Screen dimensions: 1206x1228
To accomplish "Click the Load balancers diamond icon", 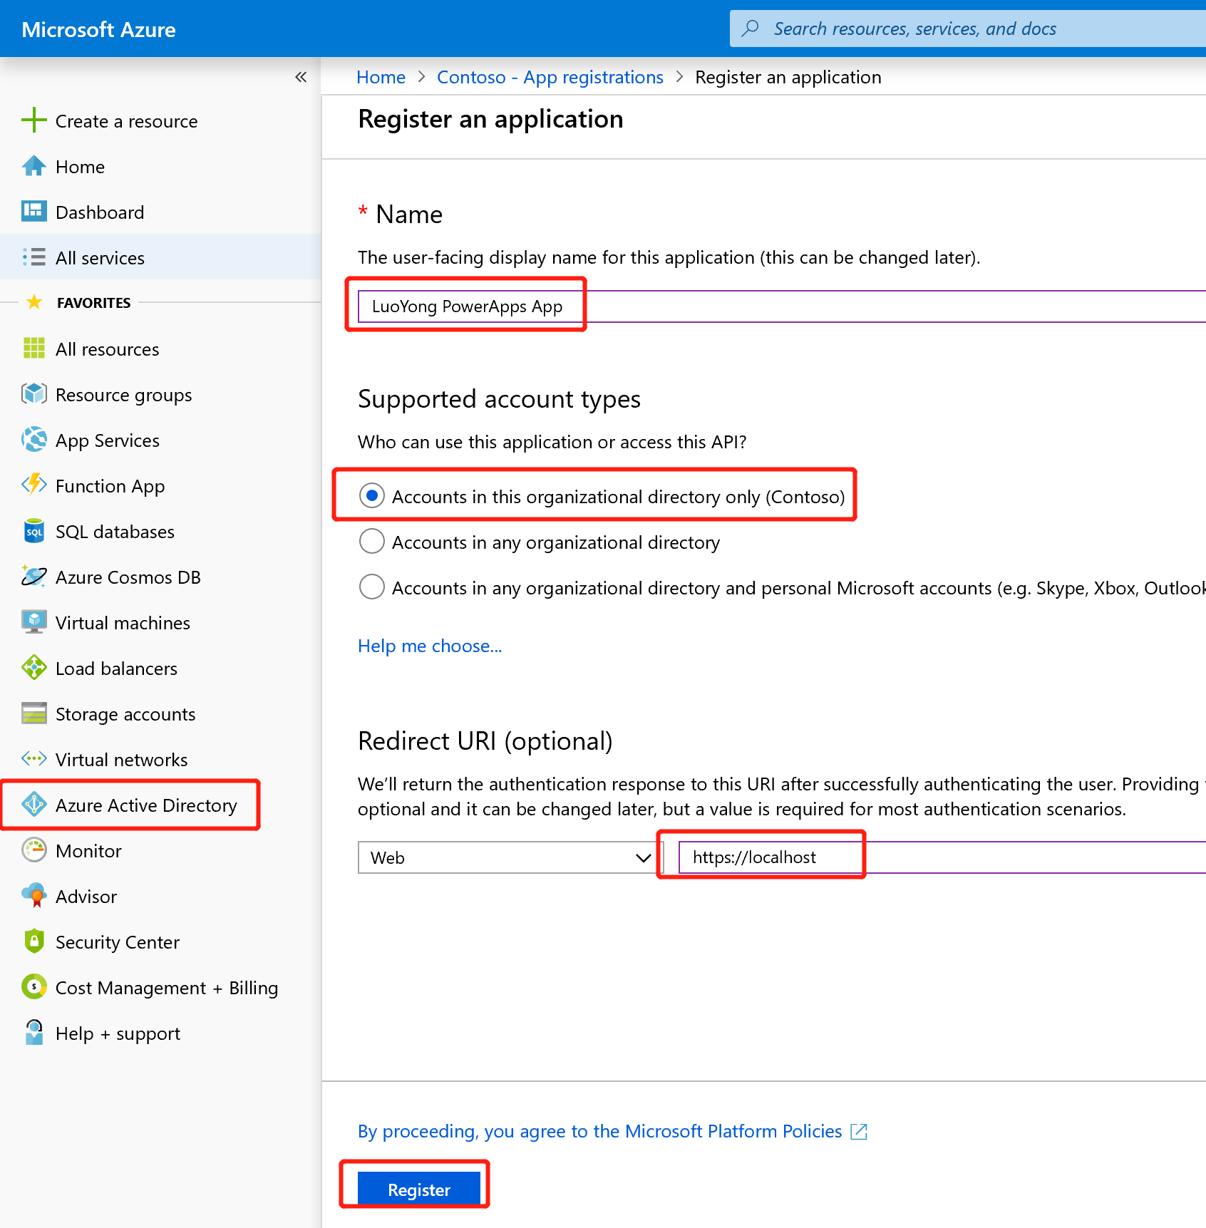I will tap(33, 668).
